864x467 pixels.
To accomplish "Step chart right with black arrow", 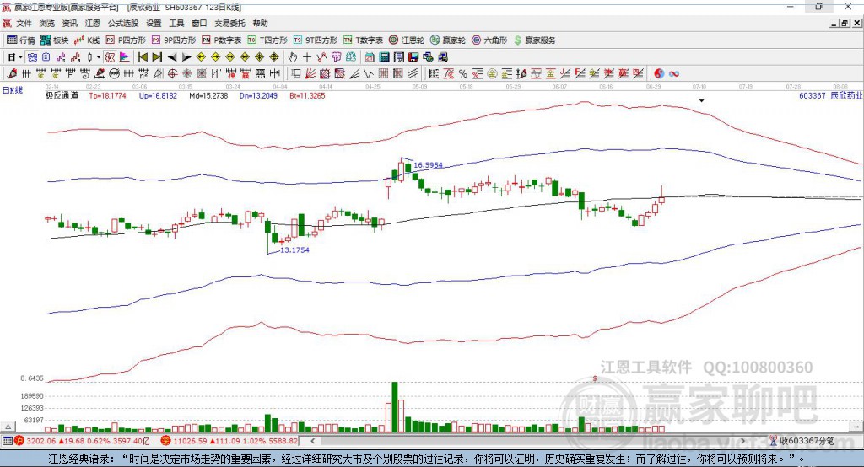I will tap(186, 57).
